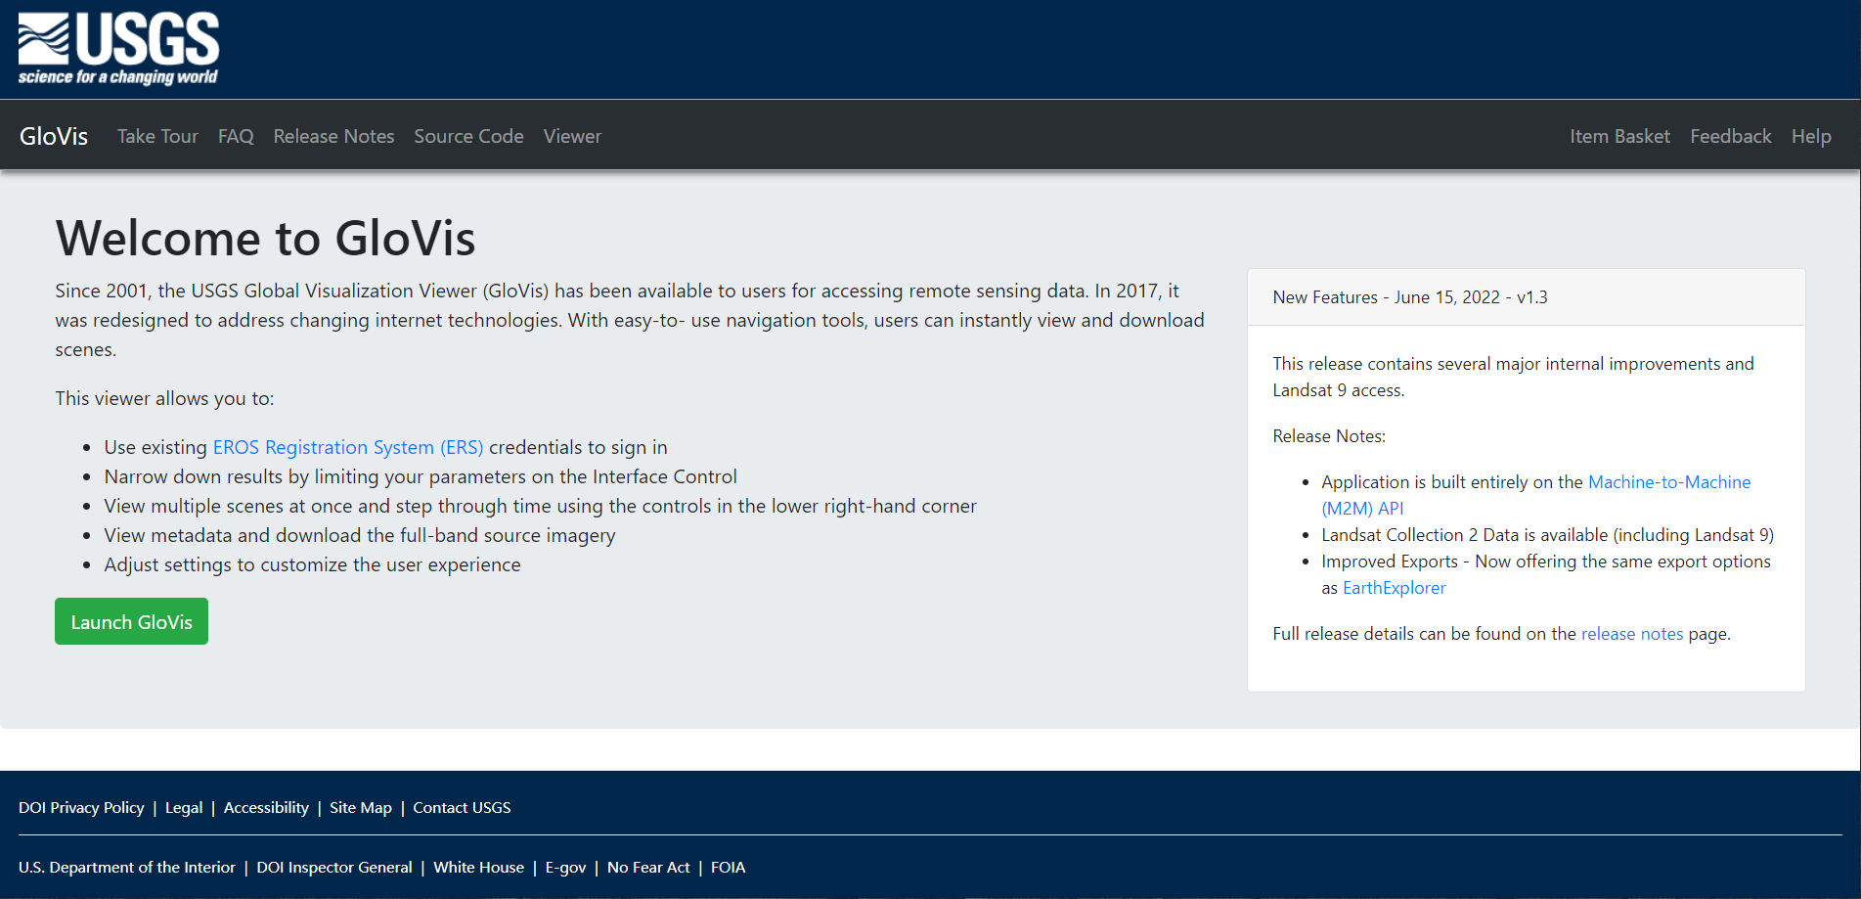Open E-gov footer link
The height and width of the screenshot is (899, 1861).
(565, 868)
